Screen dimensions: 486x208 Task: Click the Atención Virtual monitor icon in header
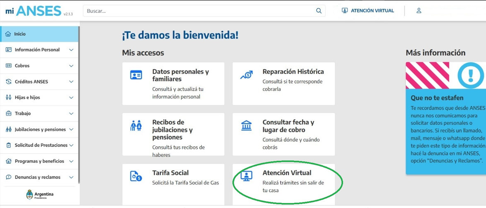tap(345, 10)
